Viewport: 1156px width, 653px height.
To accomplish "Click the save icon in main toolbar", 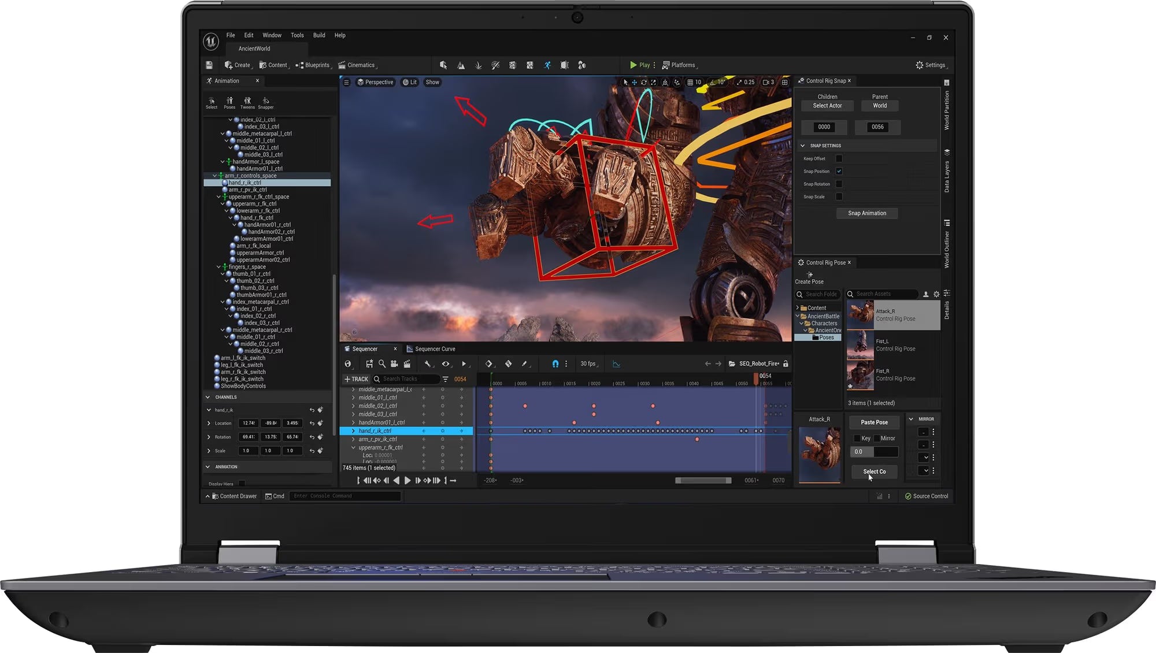I will coord(209,65).
